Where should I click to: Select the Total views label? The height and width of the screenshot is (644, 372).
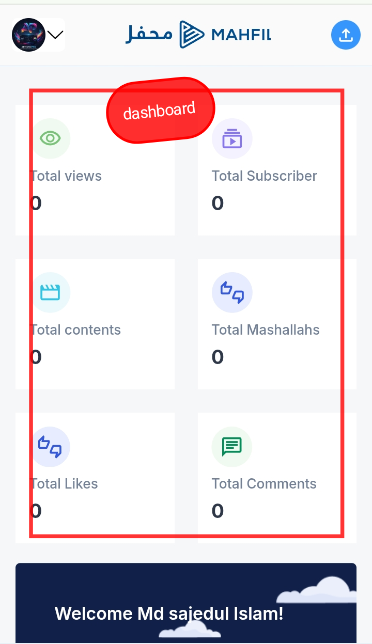click(x=67, y=176)
